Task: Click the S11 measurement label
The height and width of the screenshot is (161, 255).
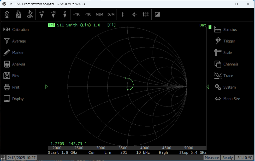Action: point(60,25)
